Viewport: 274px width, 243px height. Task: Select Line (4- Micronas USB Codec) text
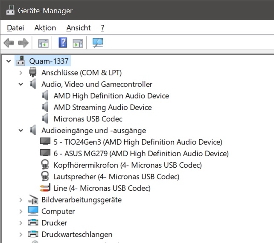click(x=102, y=188)
